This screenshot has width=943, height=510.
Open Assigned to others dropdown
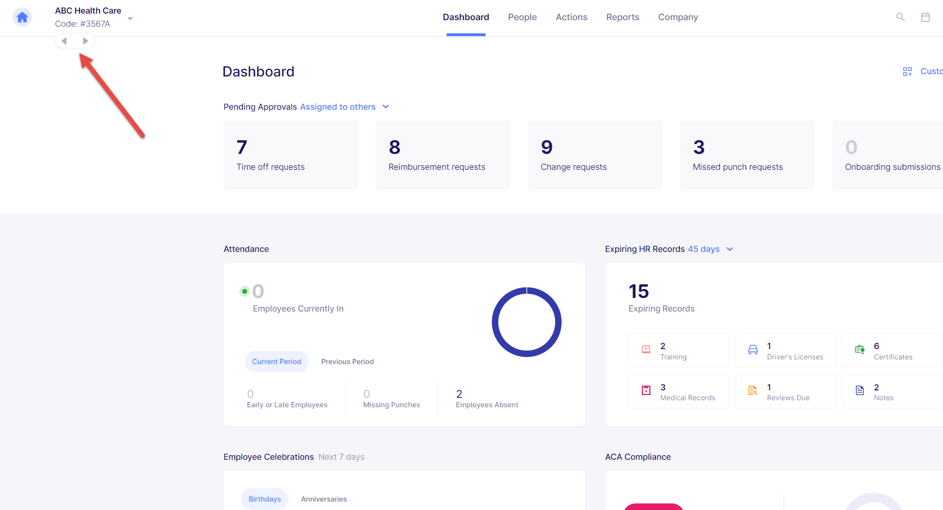344,107
